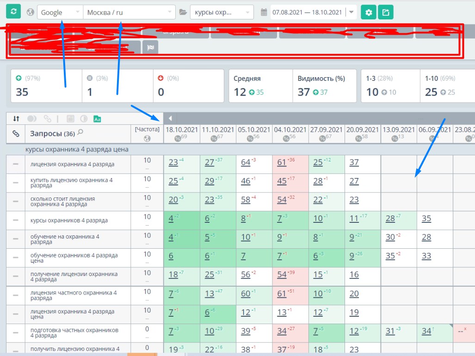
Task: Toggle the dash marker for лицензия охранника 4 разряда
Action: tap(15, 164)
